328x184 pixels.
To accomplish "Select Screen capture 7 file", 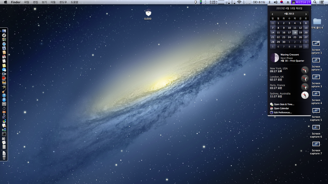I will click(x=316, y=144).
